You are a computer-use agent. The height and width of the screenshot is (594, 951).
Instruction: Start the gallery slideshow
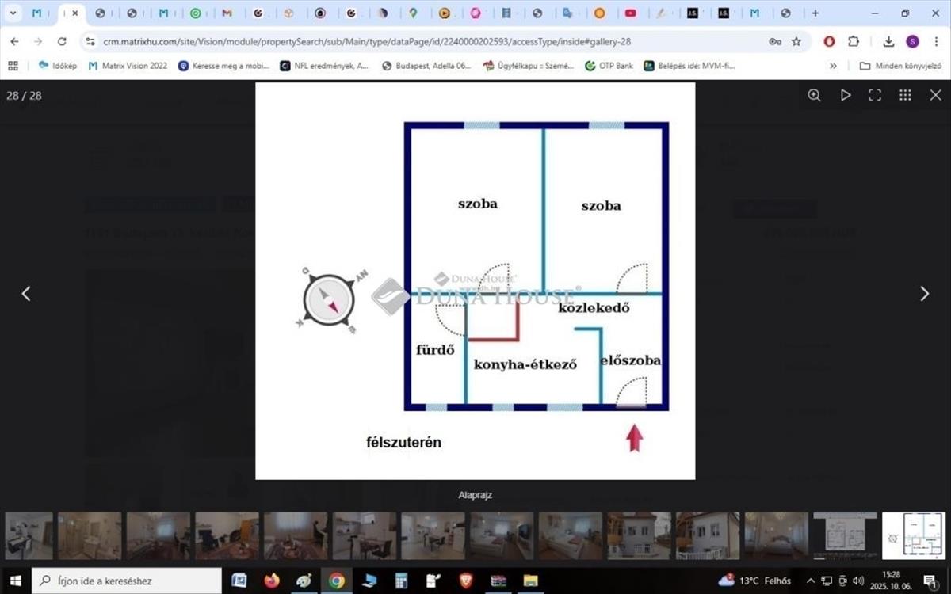pyautogui.click(x=846, y=95)
